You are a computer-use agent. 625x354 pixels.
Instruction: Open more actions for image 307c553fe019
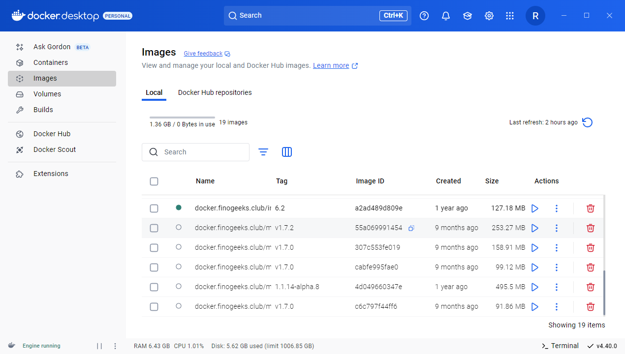click(557, 248)
